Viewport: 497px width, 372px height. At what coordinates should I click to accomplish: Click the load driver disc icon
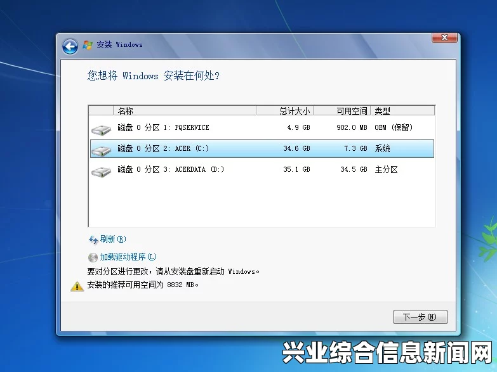tap(93, 258)
